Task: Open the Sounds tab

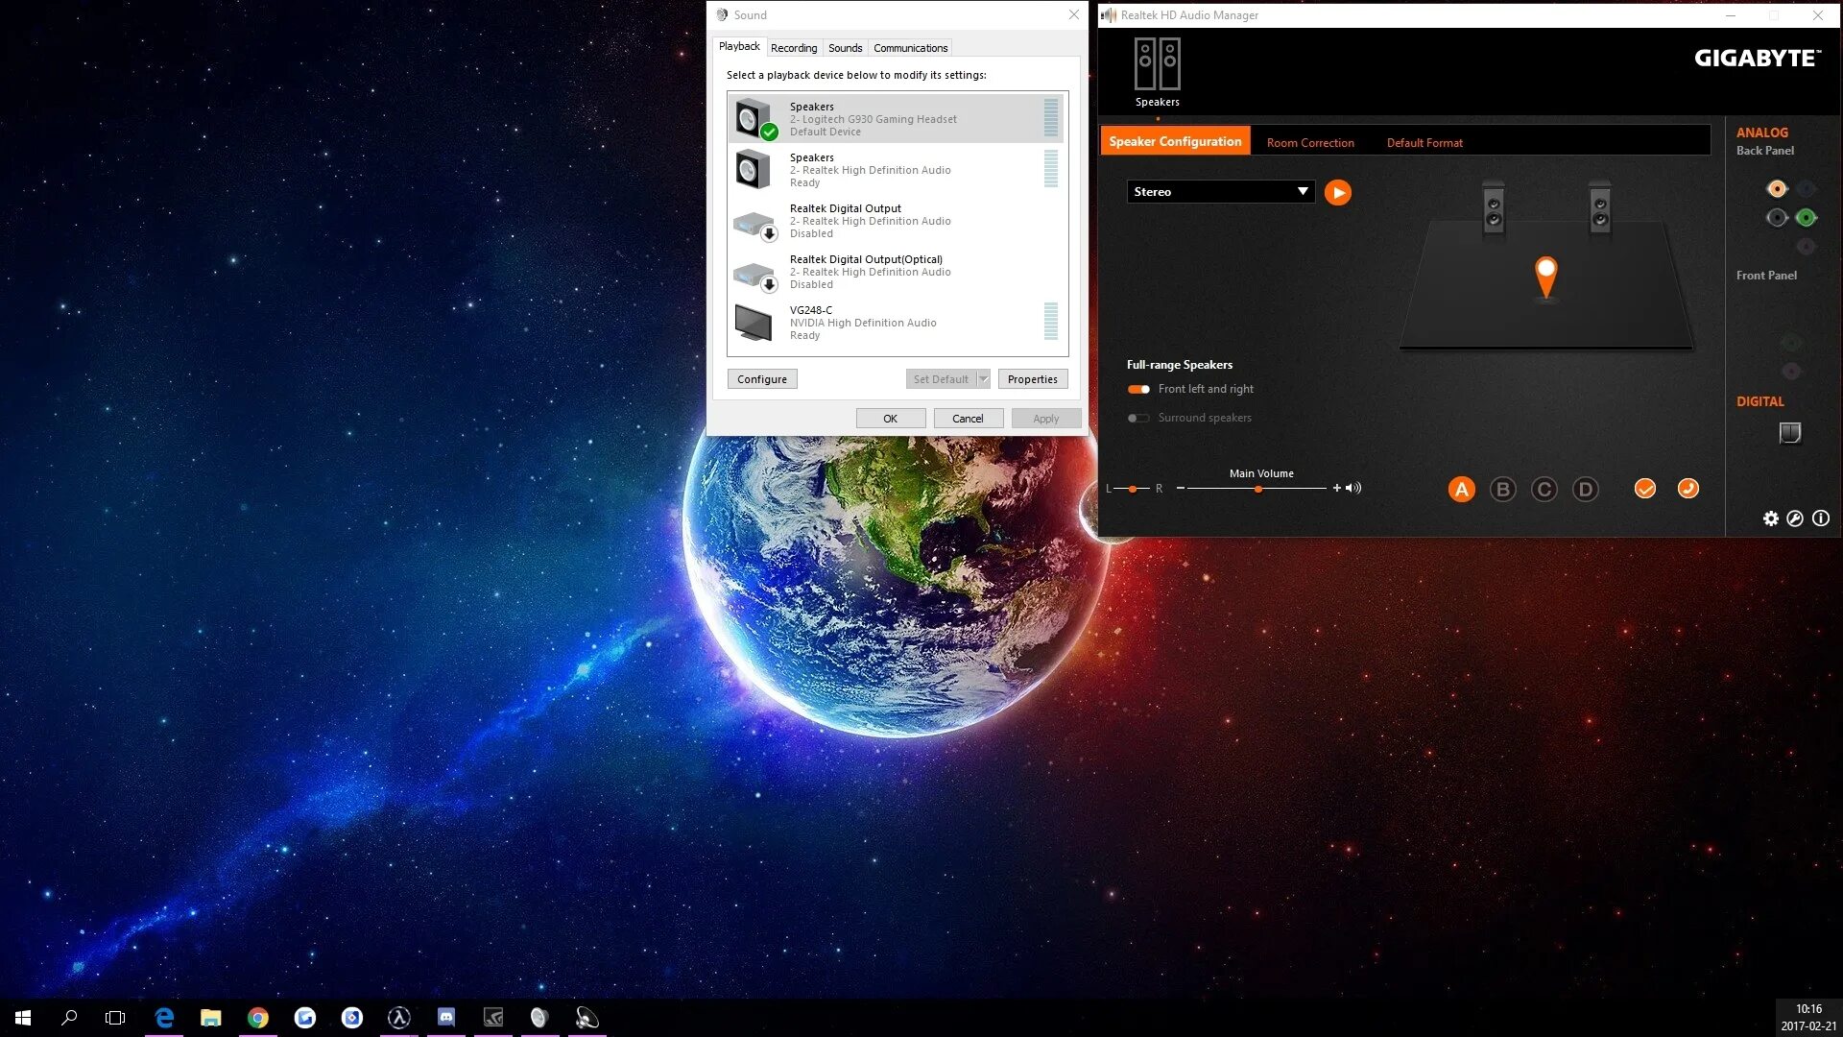Action: coord(845,48)
